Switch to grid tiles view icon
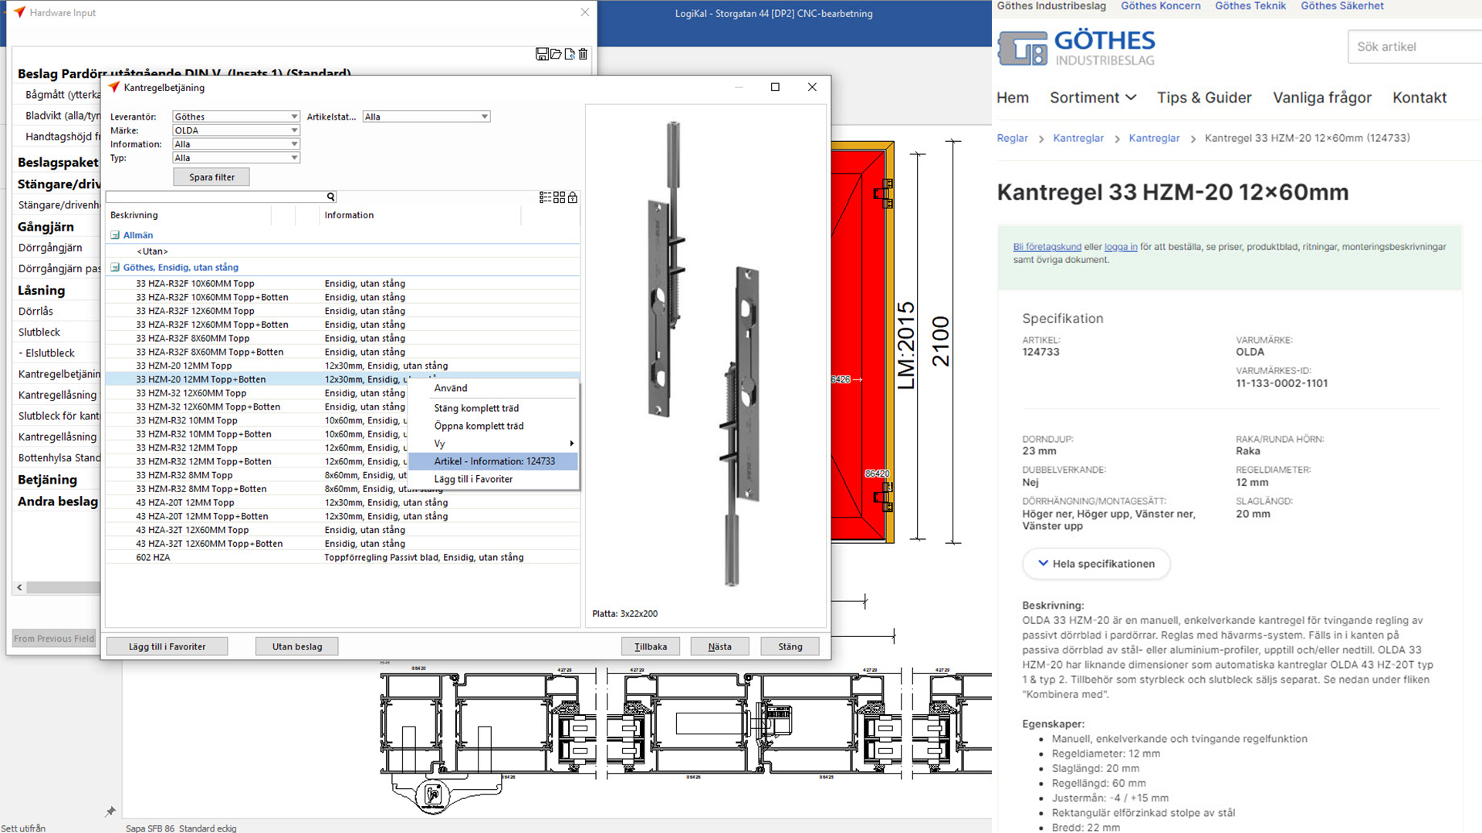The image size is (1482, 833). click(x=559, y=197)
